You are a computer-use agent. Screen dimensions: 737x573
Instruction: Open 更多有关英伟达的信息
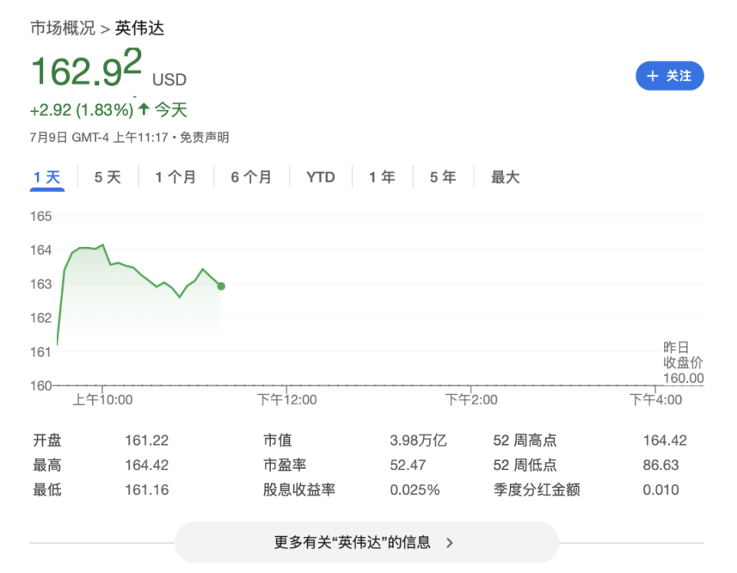point(368,542)
